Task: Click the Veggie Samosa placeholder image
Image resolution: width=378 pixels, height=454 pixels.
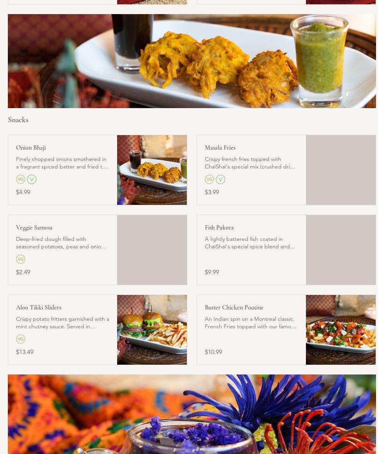Action: point(152,250)
